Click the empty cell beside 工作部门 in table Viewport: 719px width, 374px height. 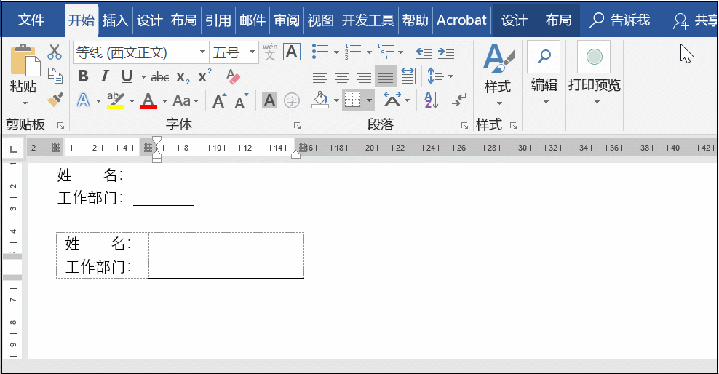click(226, 267)
